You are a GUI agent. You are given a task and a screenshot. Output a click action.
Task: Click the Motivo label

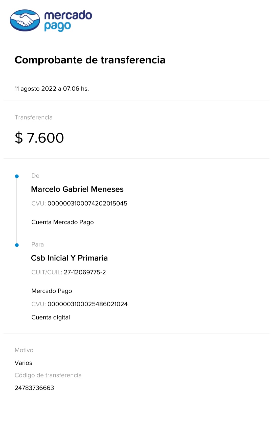tap(24, 350)
